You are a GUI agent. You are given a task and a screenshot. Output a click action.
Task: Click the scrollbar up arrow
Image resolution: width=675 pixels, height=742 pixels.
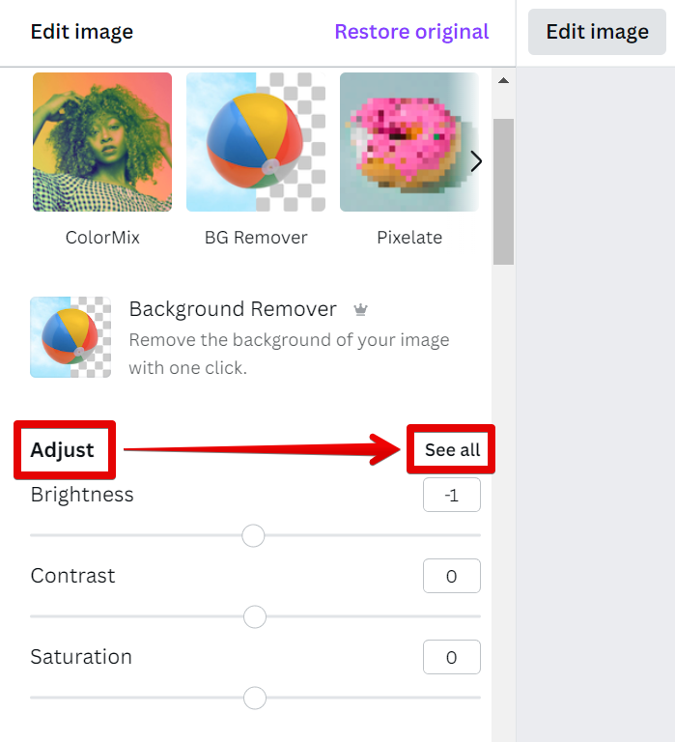[x=503, y=80]
